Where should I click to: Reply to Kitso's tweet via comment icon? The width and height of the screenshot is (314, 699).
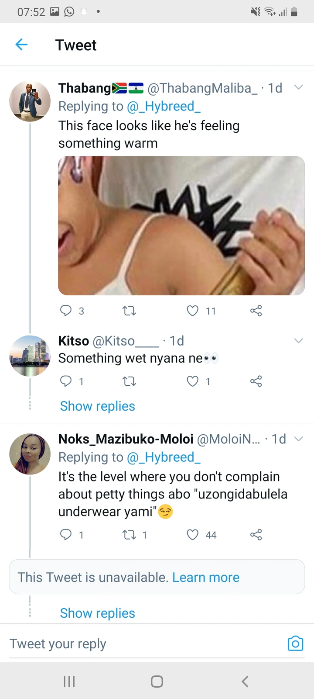point(66,381)
